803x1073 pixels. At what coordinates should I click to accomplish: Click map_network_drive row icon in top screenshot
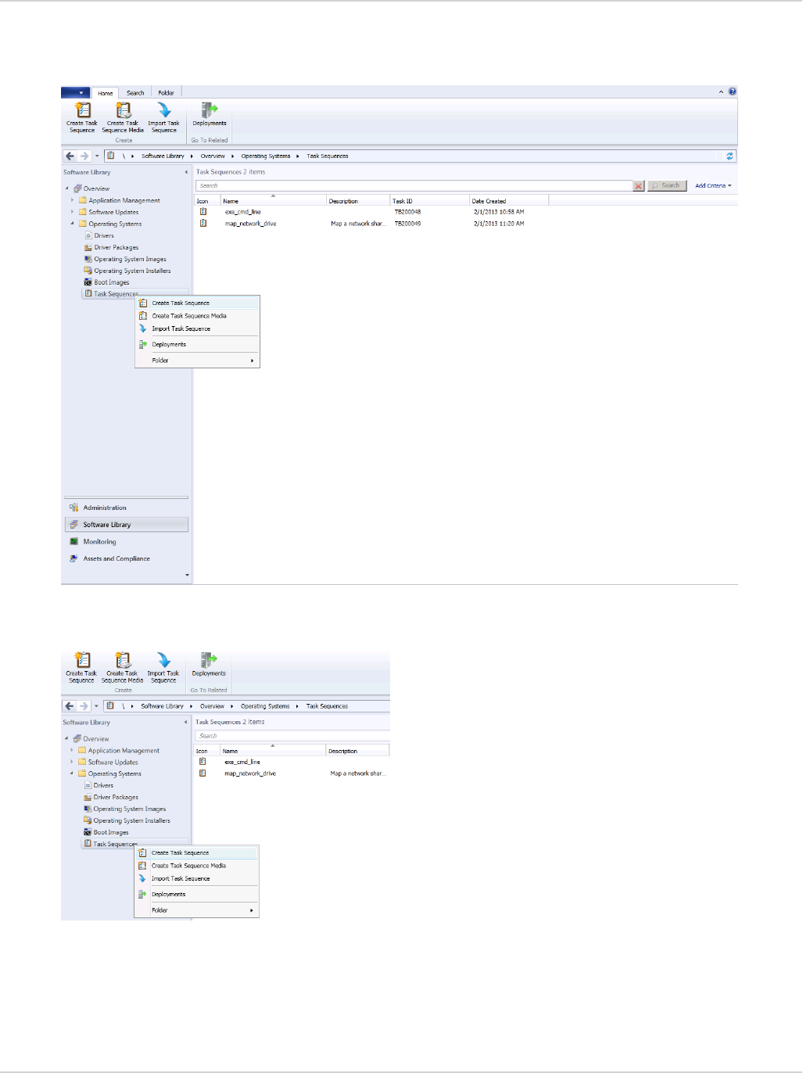pyautogui.click(x=203, y=224)
